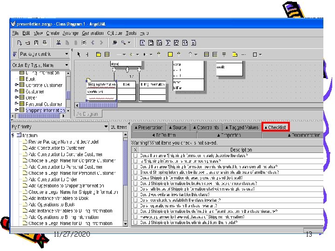Screen dimensions: 335x251
Task: Select the yellow square Interface tool
Action: point(170,54)
